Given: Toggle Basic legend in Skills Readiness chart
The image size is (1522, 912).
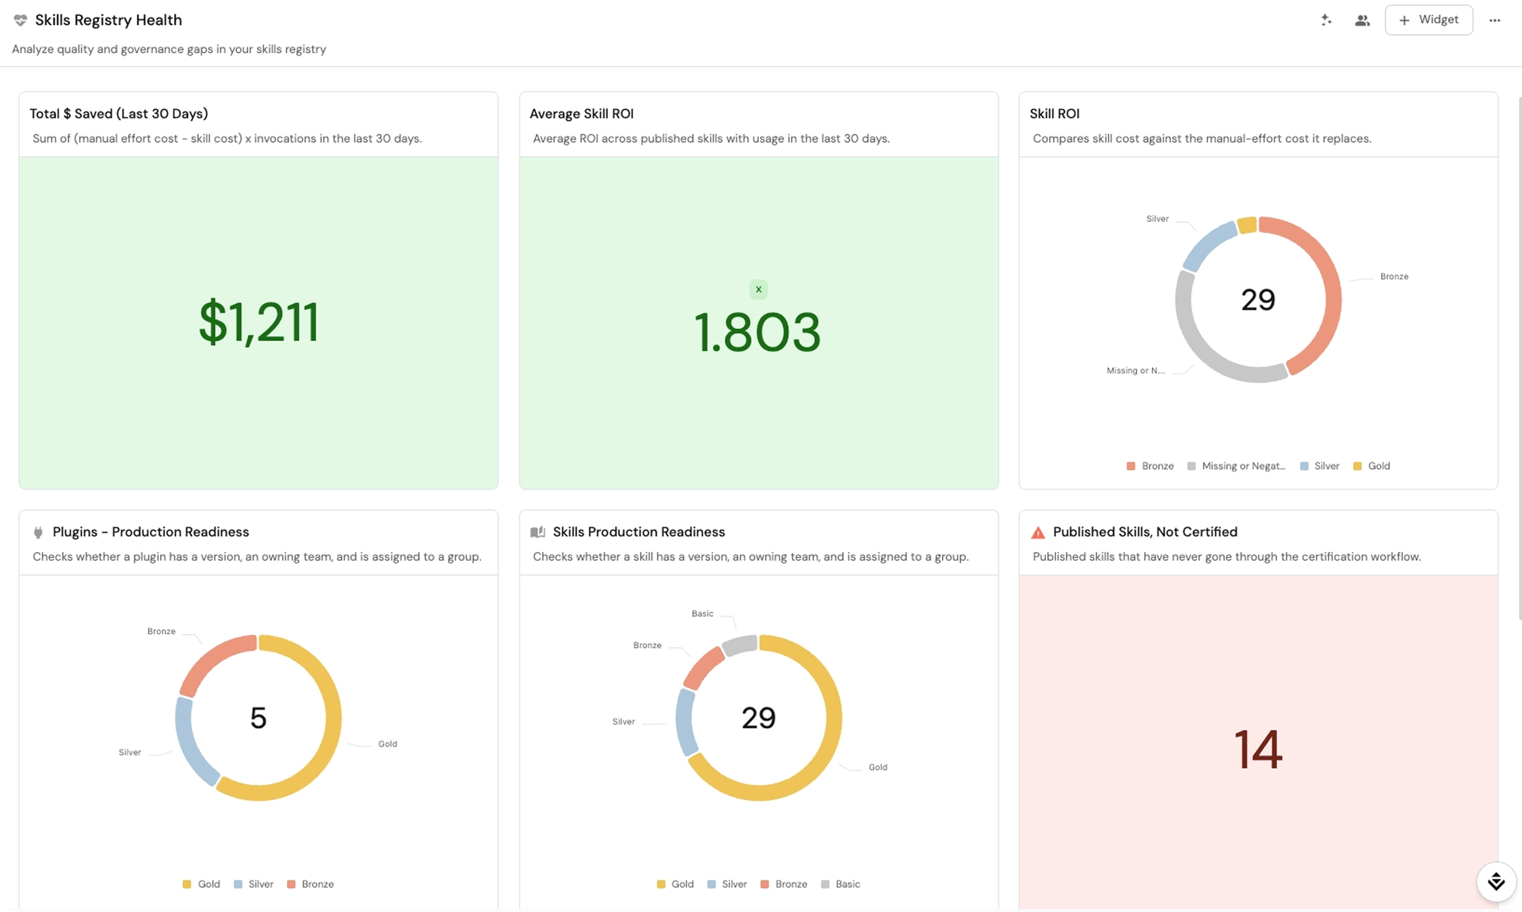Looking at the screenshot, I should (840, 884).
